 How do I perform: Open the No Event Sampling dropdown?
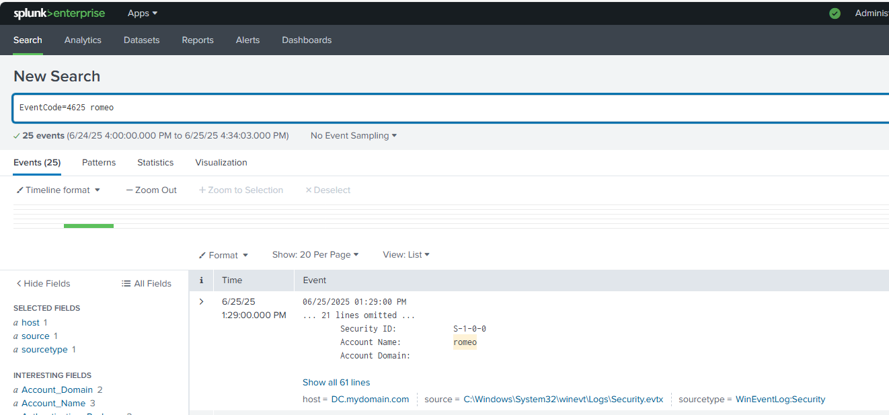pos(354,136)
